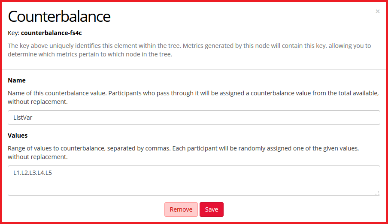Click empty right side of Name field
Viewport: 388px width, 224px height.
tap(300, 118)
